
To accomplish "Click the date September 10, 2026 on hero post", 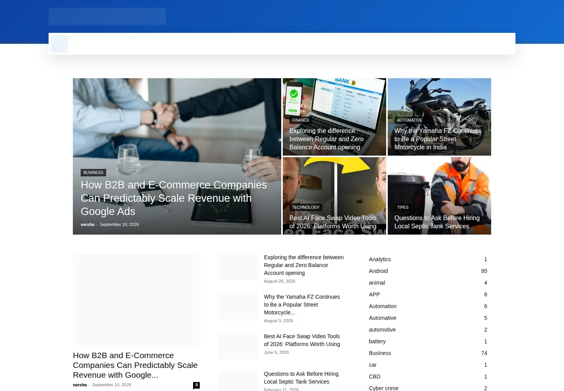I will click(119, 224).
